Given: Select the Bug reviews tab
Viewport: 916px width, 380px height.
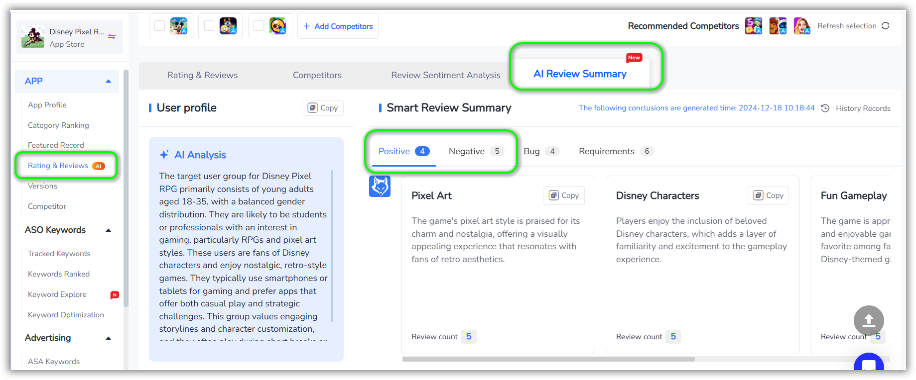Looking at the screenshot, I should (541, 151).
